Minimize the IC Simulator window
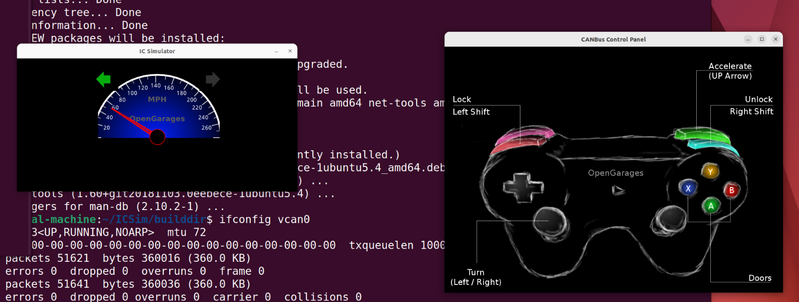 pyautogui.click(x=276, y=51)
